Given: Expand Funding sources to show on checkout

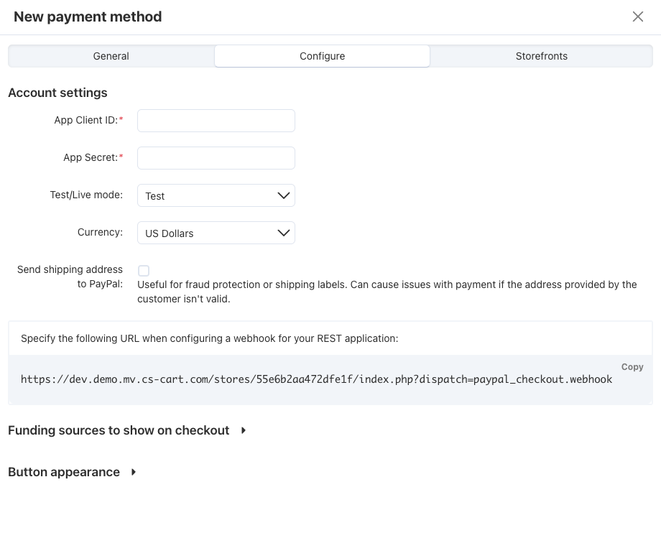Looking at the screenshot, I should tap(127, 430).
